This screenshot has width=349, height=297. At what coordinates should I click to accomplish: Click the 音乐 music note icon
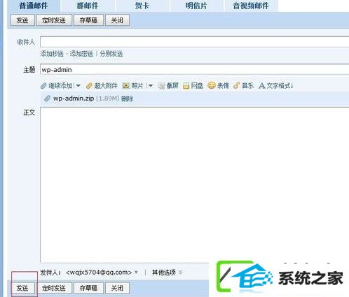236,85
